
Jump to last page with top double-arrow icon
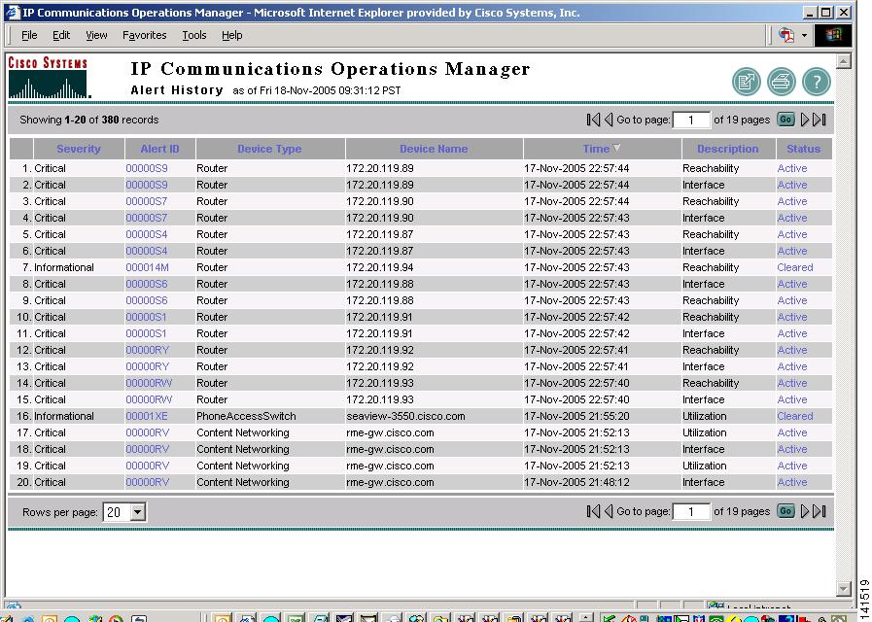tap(818, 119)
